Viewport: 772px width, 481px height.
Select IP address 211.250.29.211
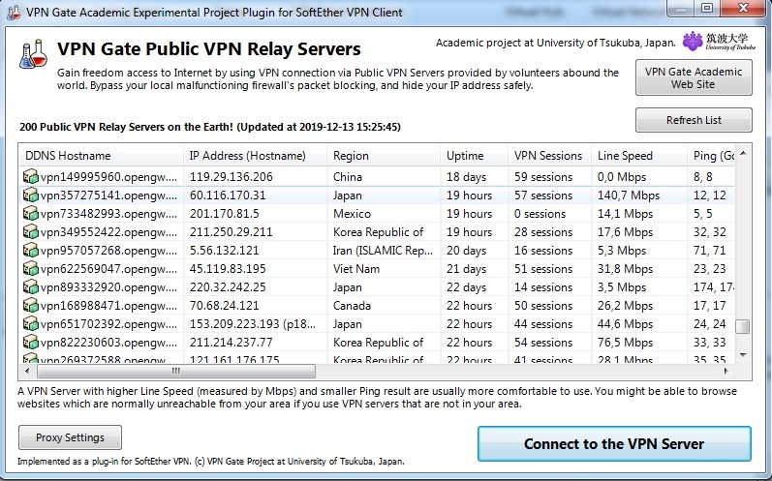(231, 231)
